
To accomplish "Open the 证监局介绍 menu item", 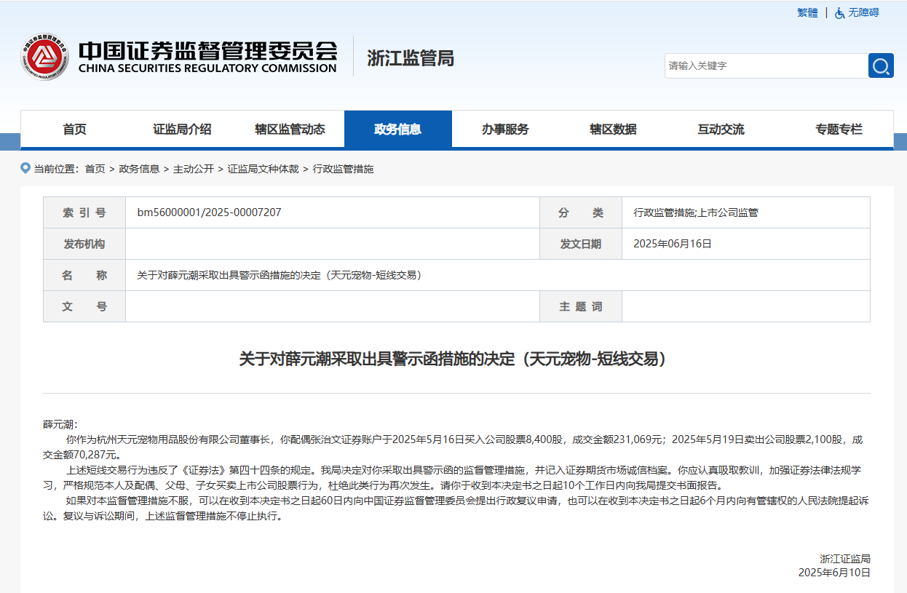I will pos(182,130).
